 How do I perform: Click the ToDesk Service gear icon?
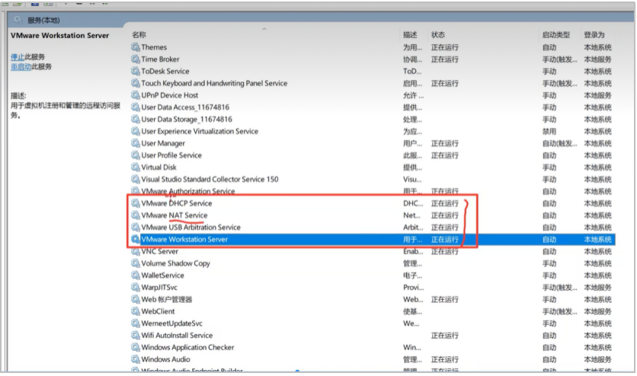136,72
